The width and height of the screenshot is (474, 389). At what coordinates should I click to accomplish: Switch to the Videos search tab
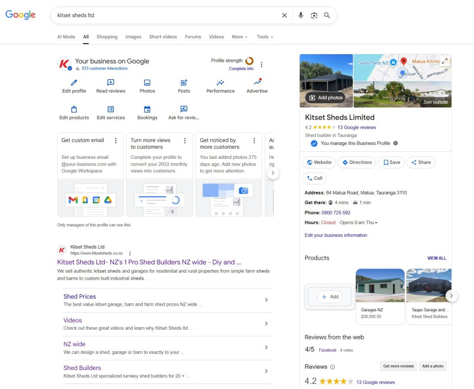coord(217,37)
